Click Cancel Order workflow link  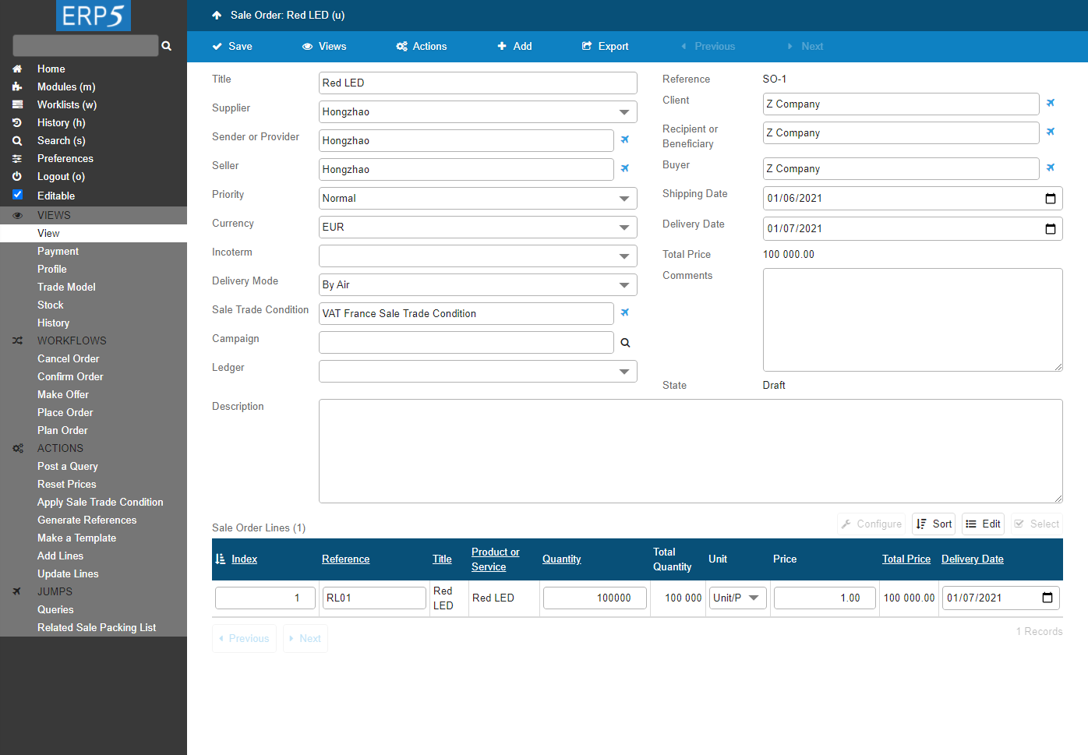[x=69, y=358]
